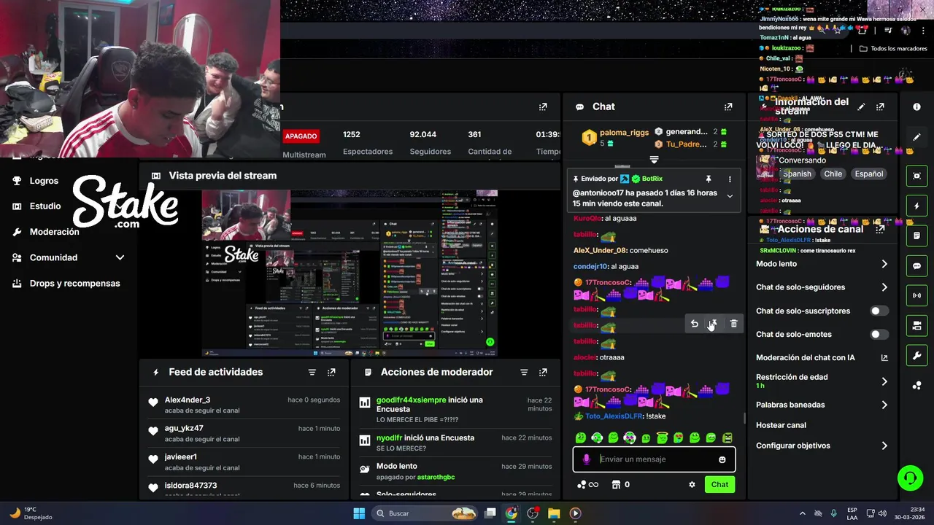Expand the Comunidad sidebar menu

coord(120,257)
